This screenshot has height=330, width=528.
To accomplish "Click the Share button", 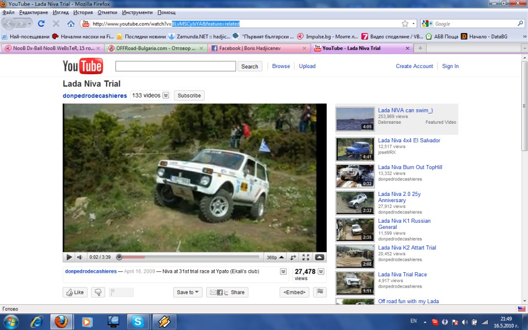I will [227, 292].
